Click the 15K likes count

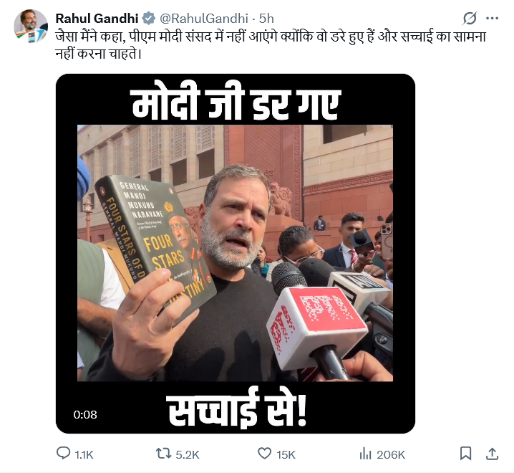[x=286, y=455]
